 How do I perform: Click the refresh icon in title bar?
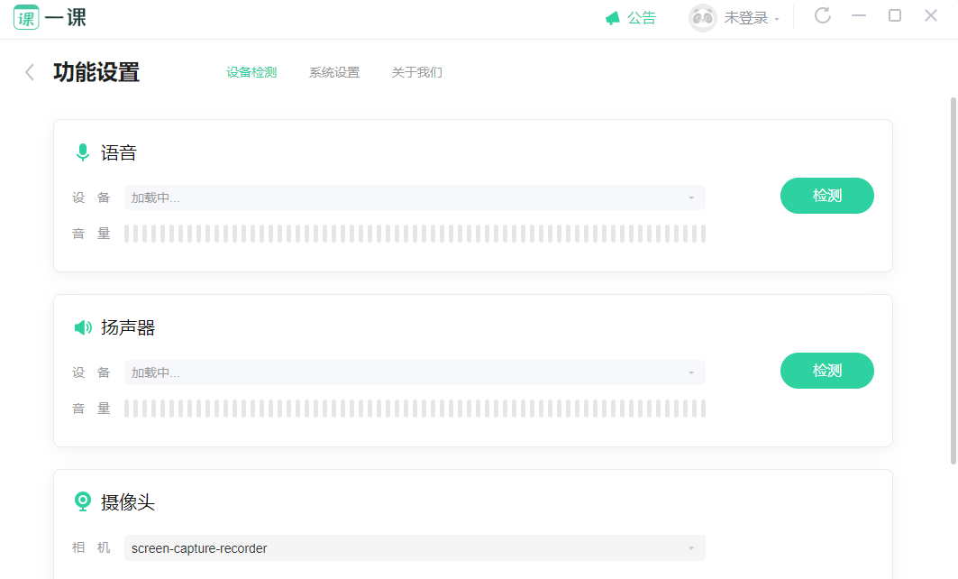pos(822,15)
